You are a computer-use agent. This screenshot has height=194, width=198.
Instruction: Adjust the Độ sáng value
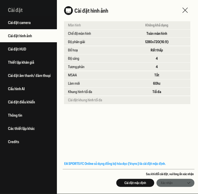(157, 58)
